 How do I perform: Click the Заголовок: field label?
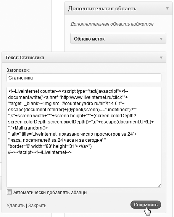pyautogui.click(x=18, y=70)
